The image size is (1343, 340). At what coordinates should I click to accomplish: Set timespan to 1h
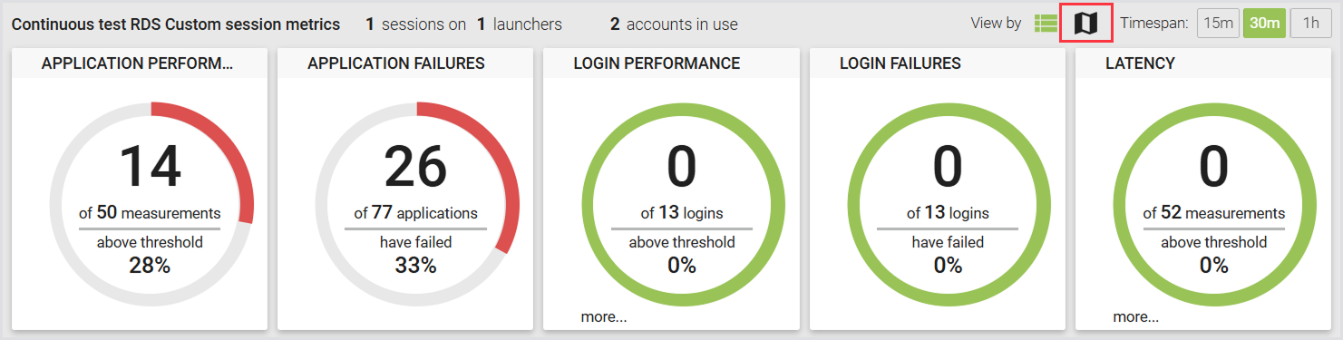tap(1310, 24)
